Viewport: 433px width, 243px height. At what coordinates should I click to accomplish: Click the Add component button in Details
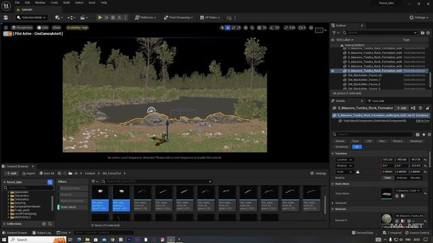tap(402, 108)
